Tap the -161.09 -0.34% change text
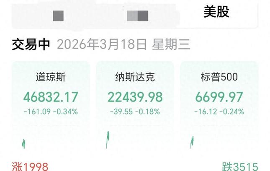The image size is (270, 171). [51, 112]
